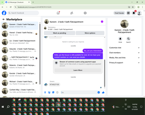Open the Friends icon in top navigation
145x115 pixels.
point(72,13)
